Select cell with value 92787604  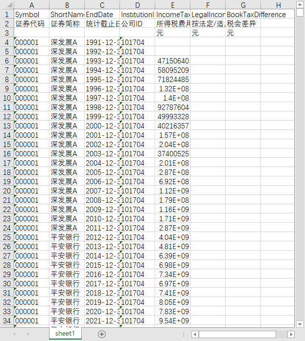(x=173, y=107)
